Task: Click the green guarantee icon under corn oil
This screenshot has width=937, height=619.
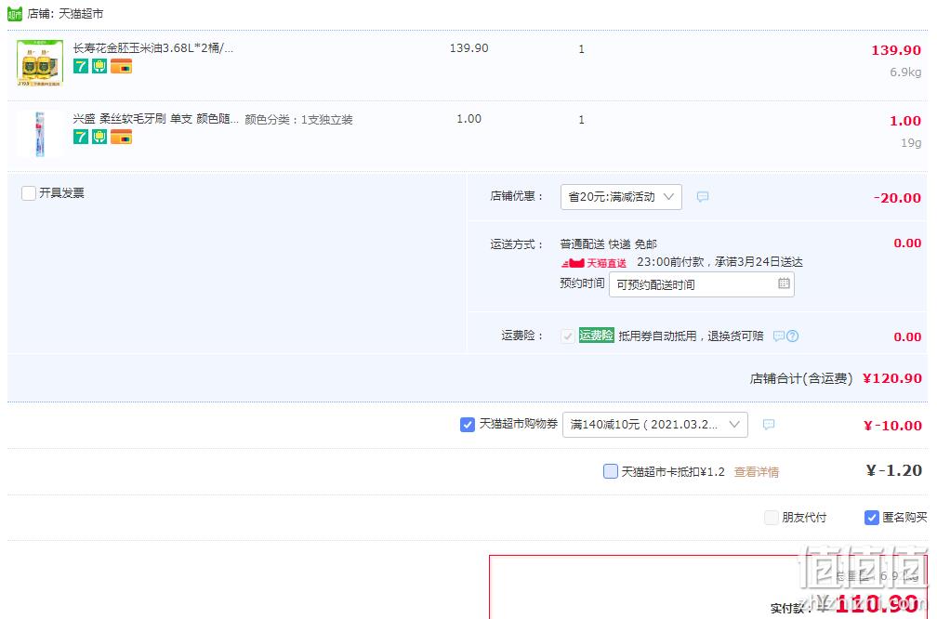Action: [x=99, y=66]
